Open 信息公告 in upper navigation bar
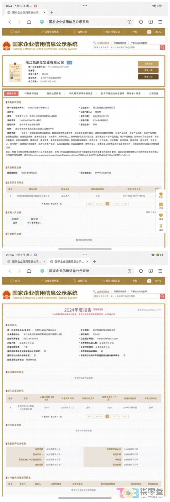This screenshot has height=502, width=170. pos(80,32)
